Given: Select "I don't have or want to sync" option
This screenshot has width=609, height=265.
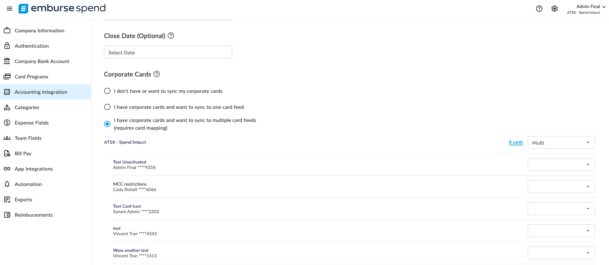Looking at the screenshot, I should pyautogui.click(x=107, y=91).
